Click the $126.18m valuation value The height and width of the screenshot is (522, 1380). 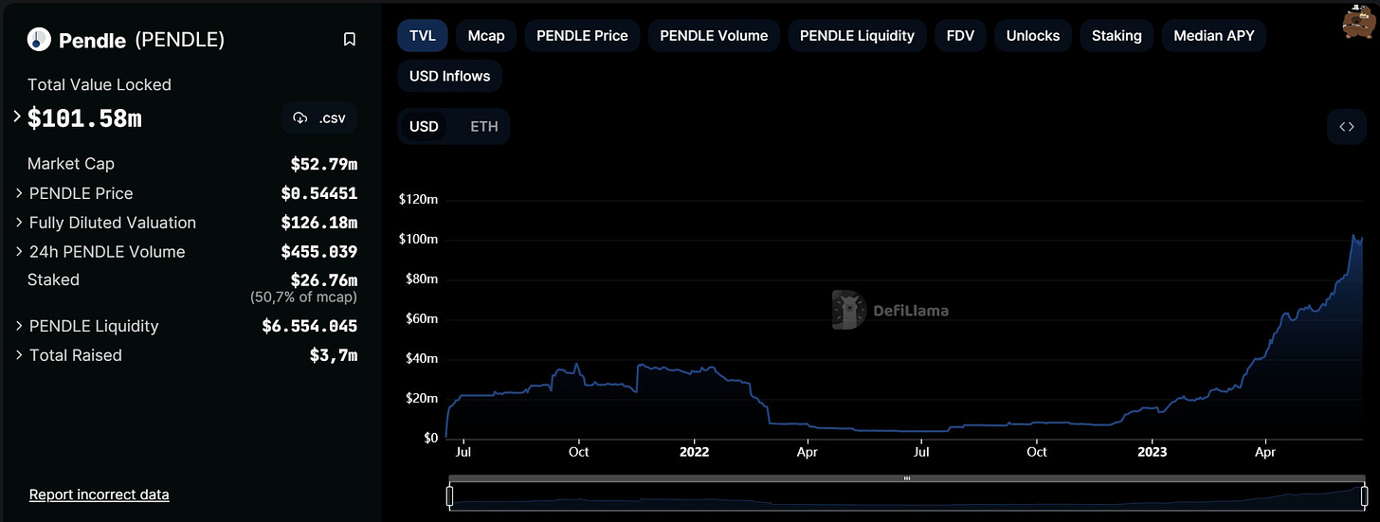pos(319,223)
